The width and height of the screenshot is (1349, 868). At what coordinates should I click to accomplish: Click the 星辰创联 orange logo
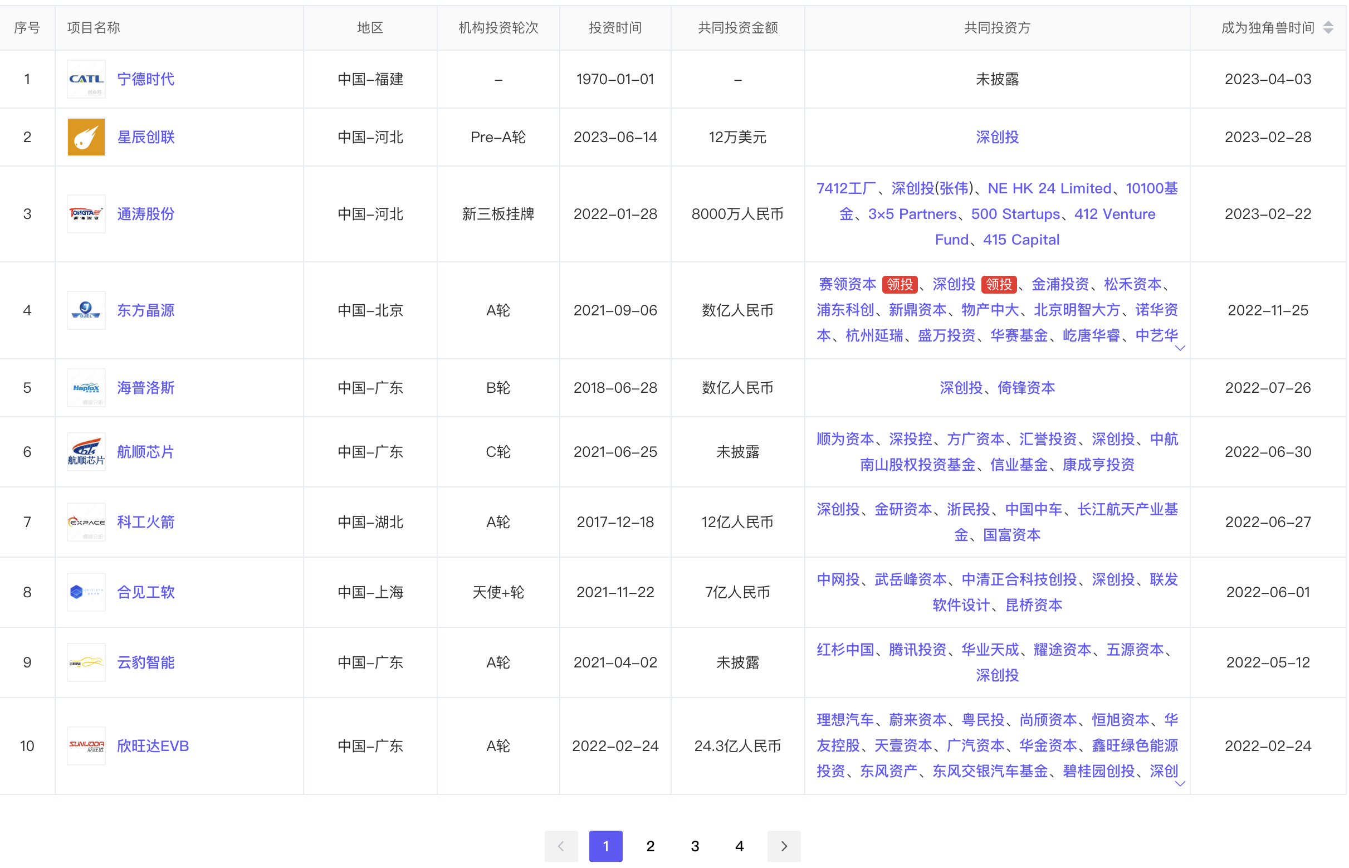click(86, 137)
